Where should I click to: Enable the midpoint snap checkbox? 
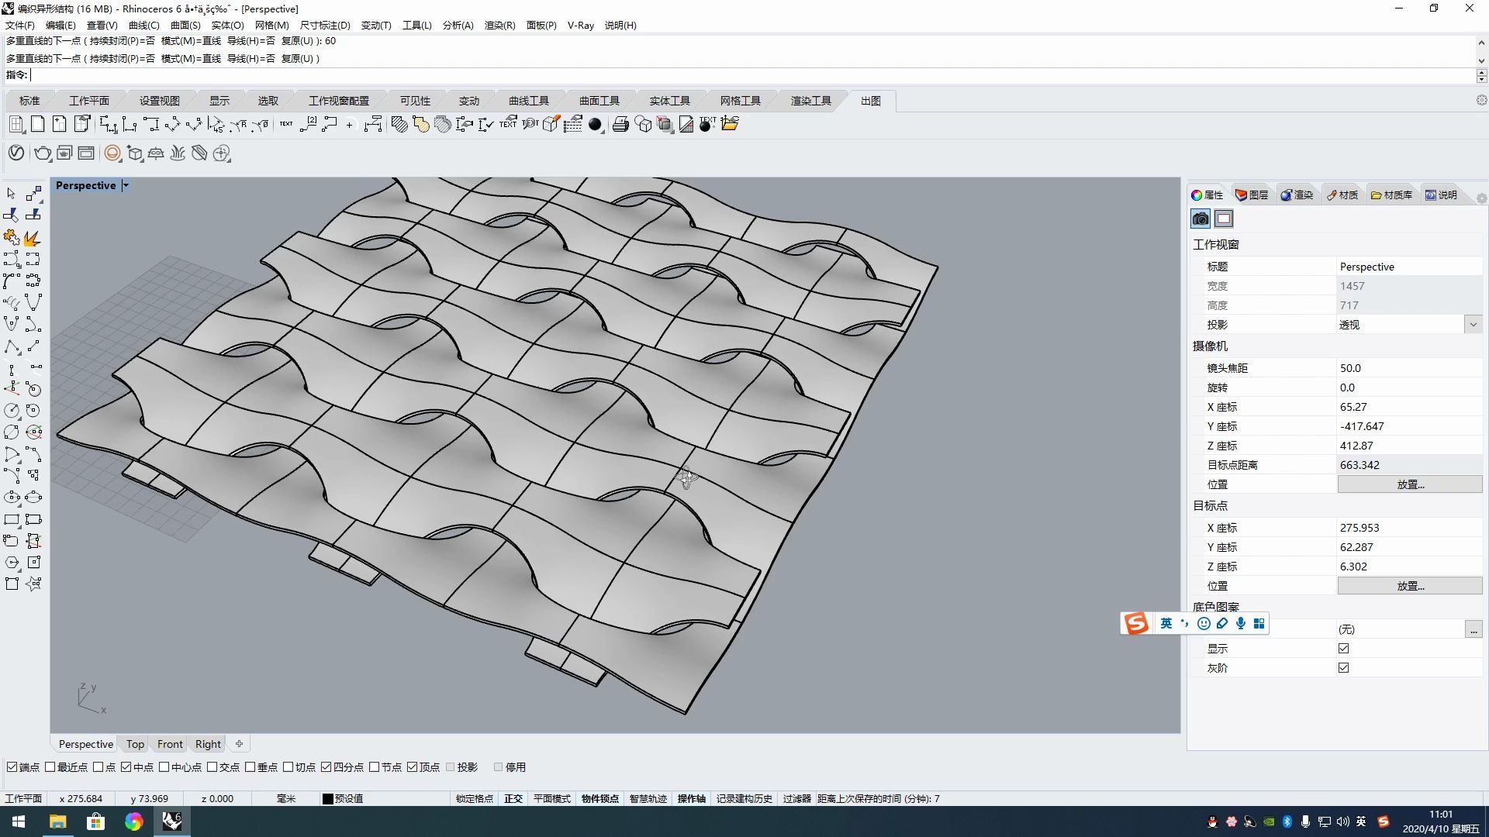click(138, 766)
